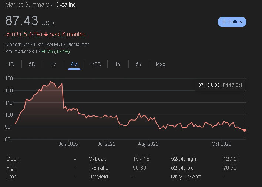262x187 pixels.
Task: Click the chart's end data point dot
Action: pyautogui.click(x=245, y=130)
